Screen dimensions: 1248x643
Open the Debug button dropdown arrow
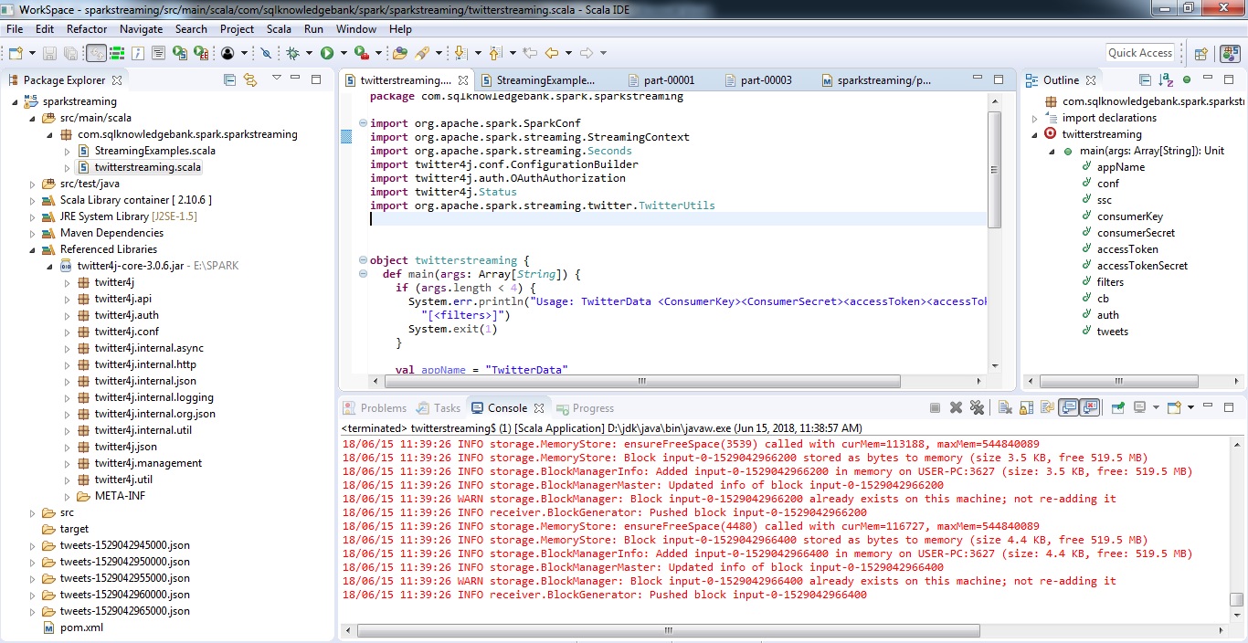click(309, 53)
